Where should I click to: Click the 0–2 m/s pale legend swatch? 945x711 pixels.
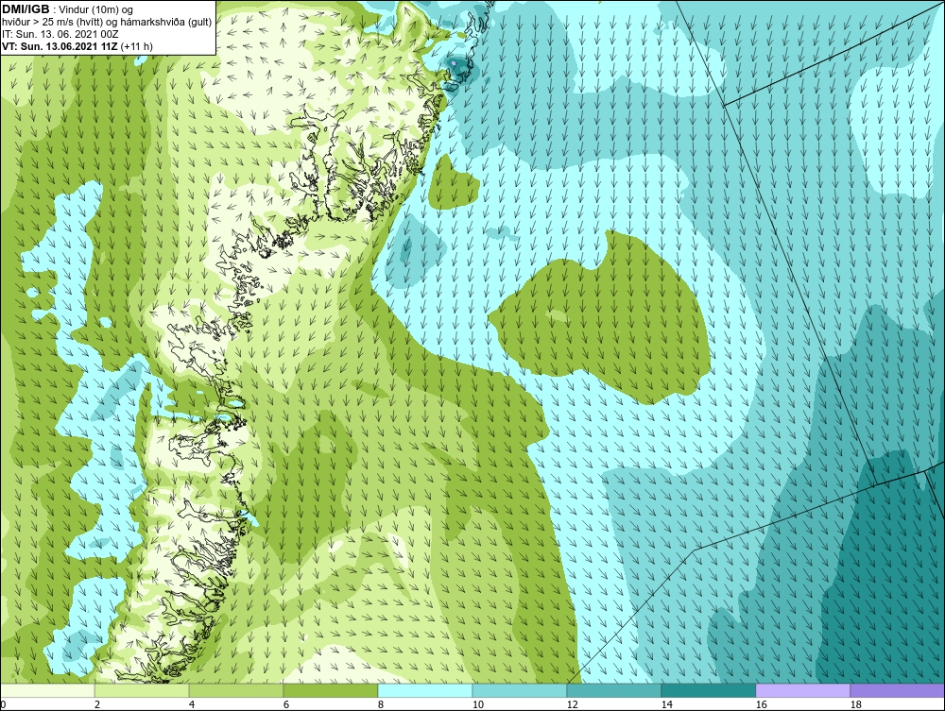click(47, 690)
